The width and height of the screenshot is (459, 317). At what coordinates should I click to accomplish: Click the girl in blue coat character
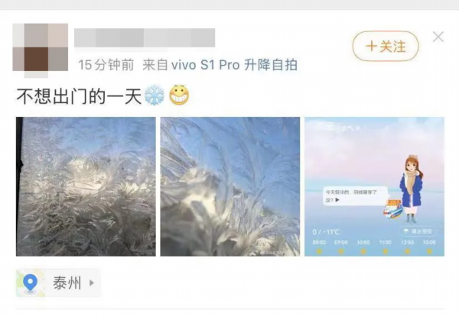pyautogui.click(x=411, y=189)
